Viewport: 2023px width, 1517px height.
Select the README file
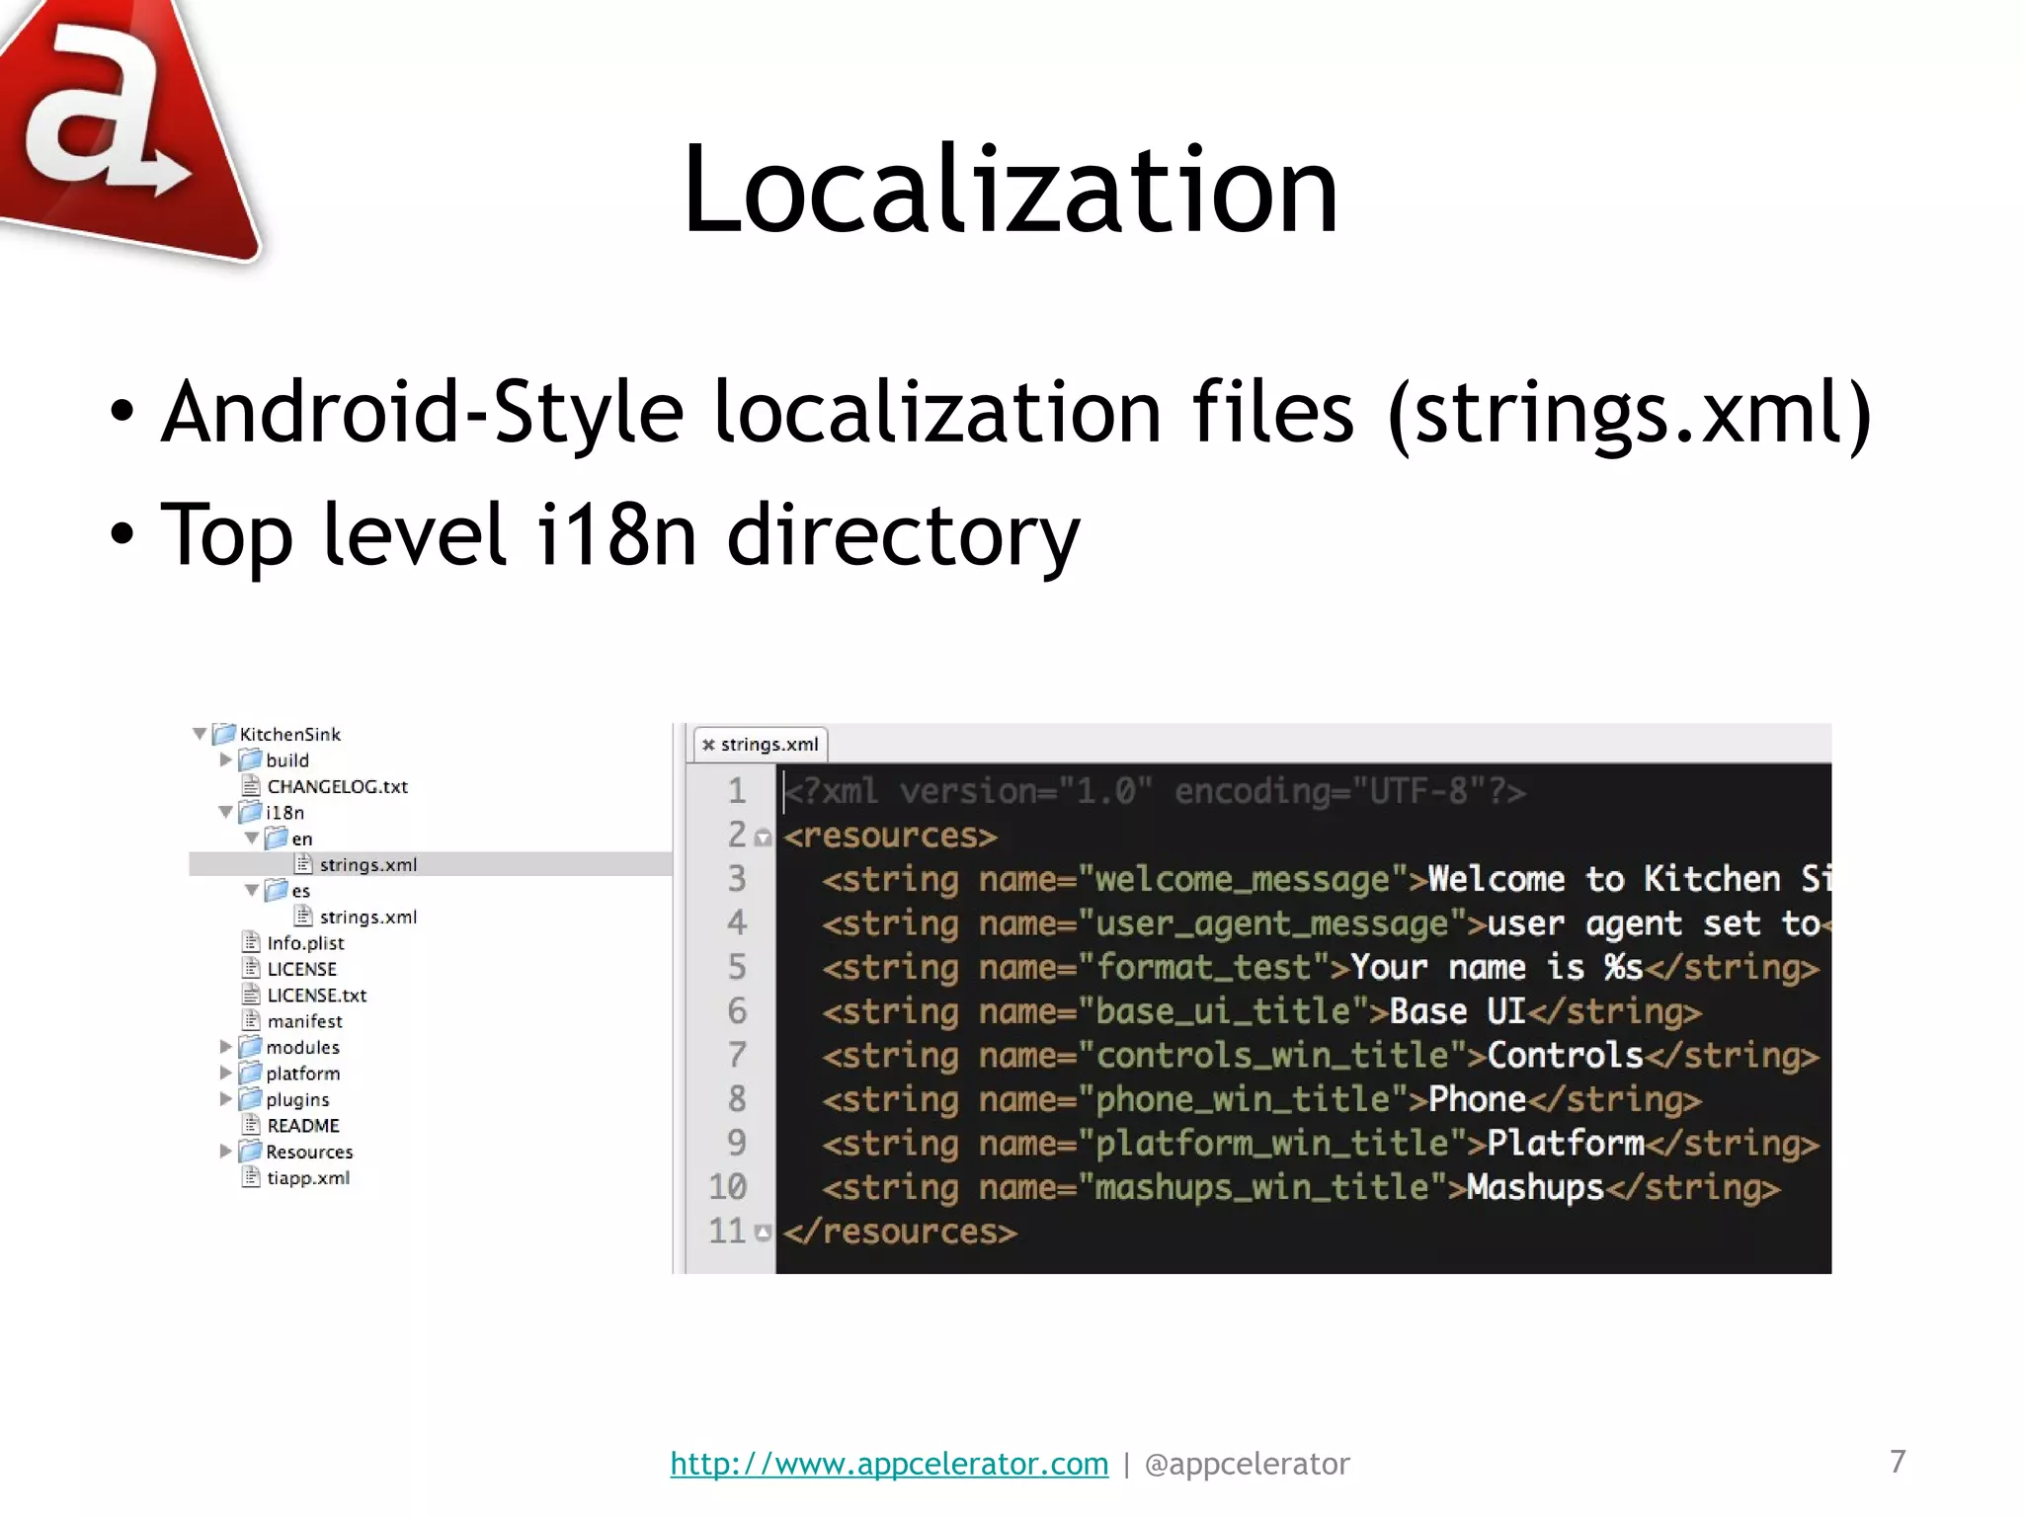(303, 1125)
